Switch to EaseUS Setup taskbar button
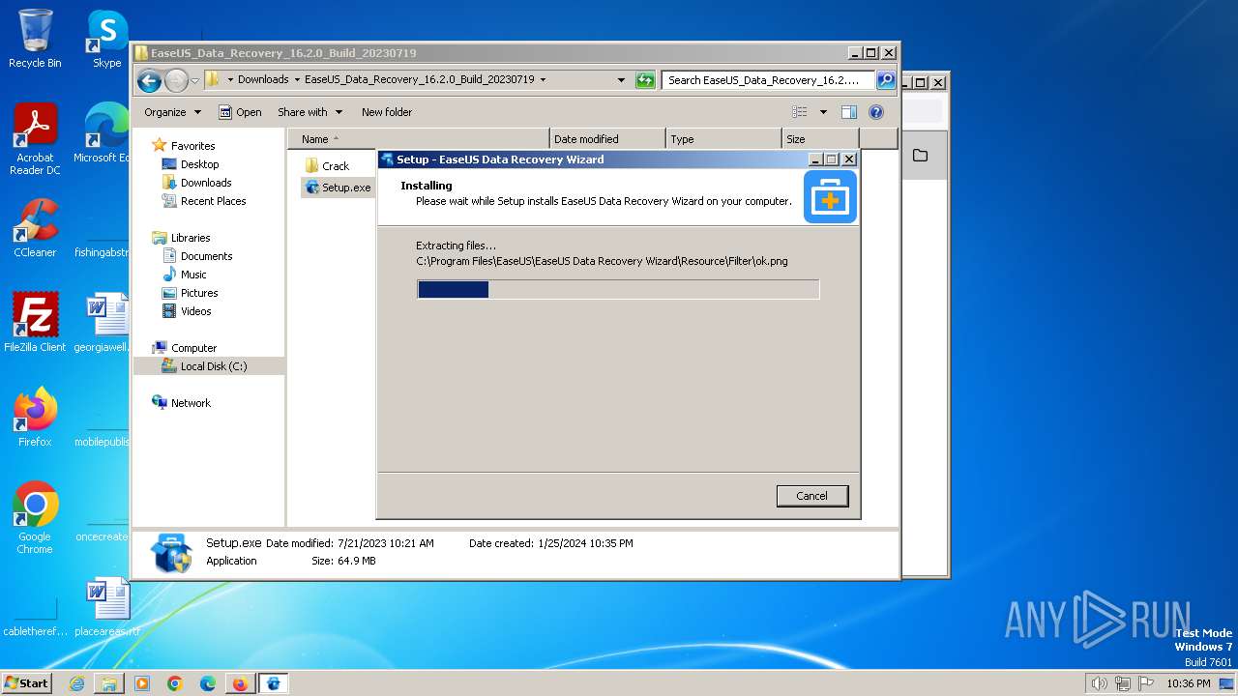This screenshot has height=696, width=1238. coord(274,683)
